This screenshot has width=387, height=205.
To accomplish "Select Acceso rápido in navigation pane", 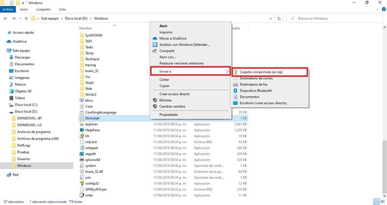I will pos(23,33).
